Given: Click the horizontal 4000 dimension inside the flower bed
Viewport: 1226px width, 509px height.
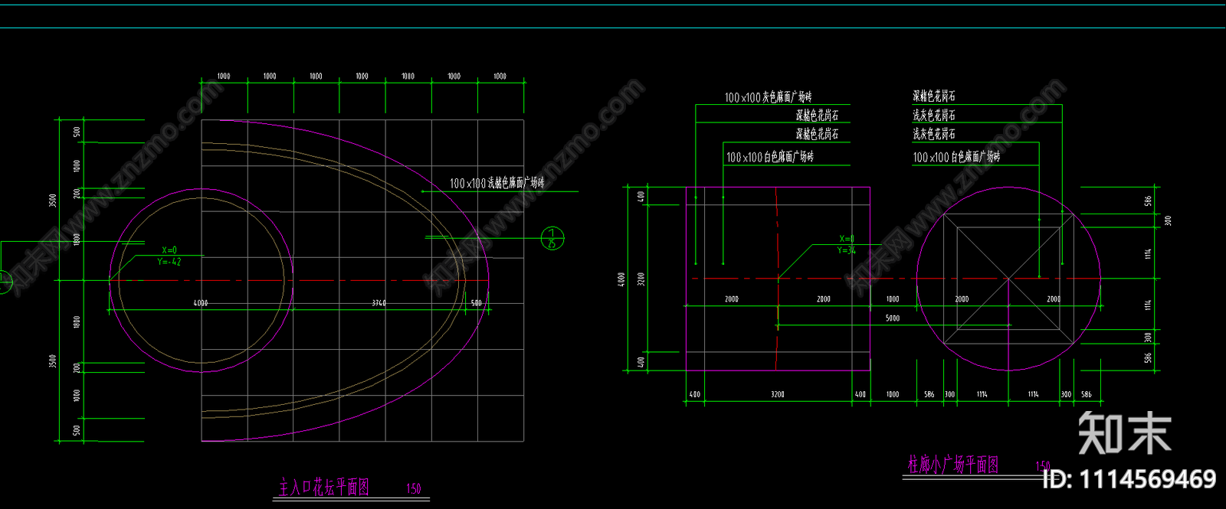Looking at the screenshot, I should coord(201,303).
